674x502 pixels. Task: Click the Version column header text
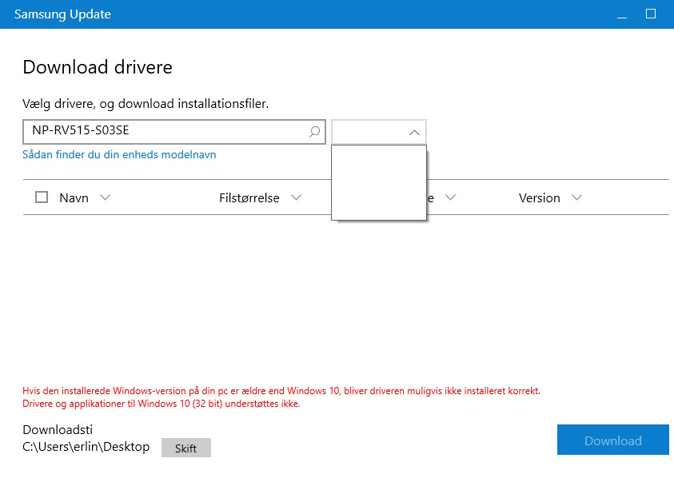point(540,197)
